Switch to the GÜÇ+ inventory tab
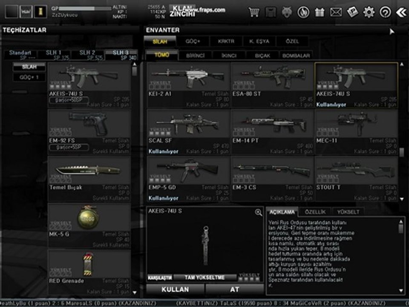Screen dimensions: 409x307 tap(193, 41)
